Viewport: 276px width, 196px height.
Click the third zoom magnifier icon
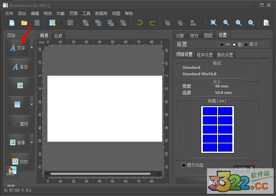click(251, 23)
